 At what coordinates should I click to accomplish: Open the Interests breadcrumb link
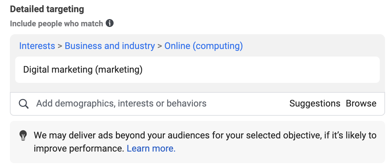(37, 46)
